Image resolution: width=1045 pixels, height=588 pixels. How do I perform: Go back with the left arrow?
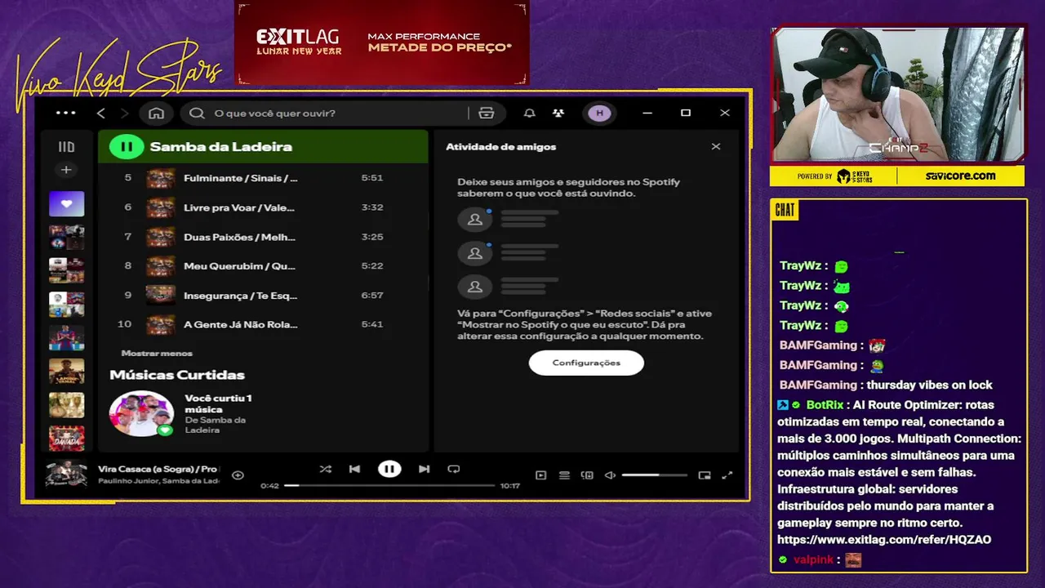[101, 113]
